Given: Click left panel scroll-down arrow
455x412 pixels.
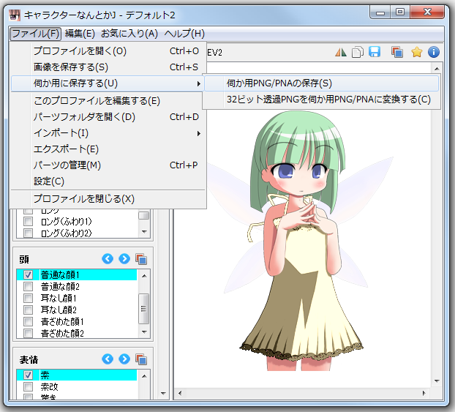Looking at the screenshot, I should click(163, 394).
